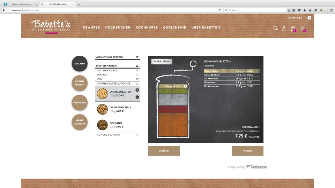The image size is (335, 188).
Task: Open the Kochkurse menu
Action: coord(147,28)
